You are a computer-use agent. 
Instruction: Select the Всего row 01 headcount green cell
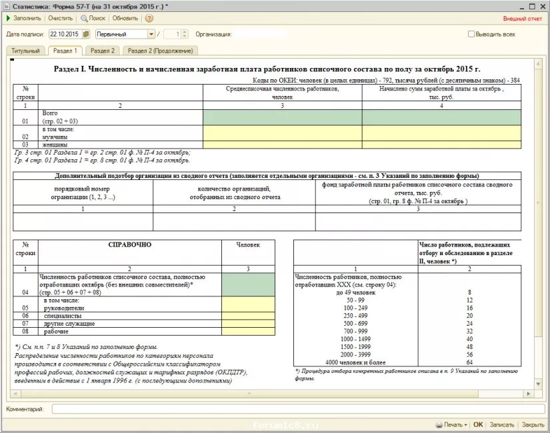pyautogui.click(x=283, y=117)
